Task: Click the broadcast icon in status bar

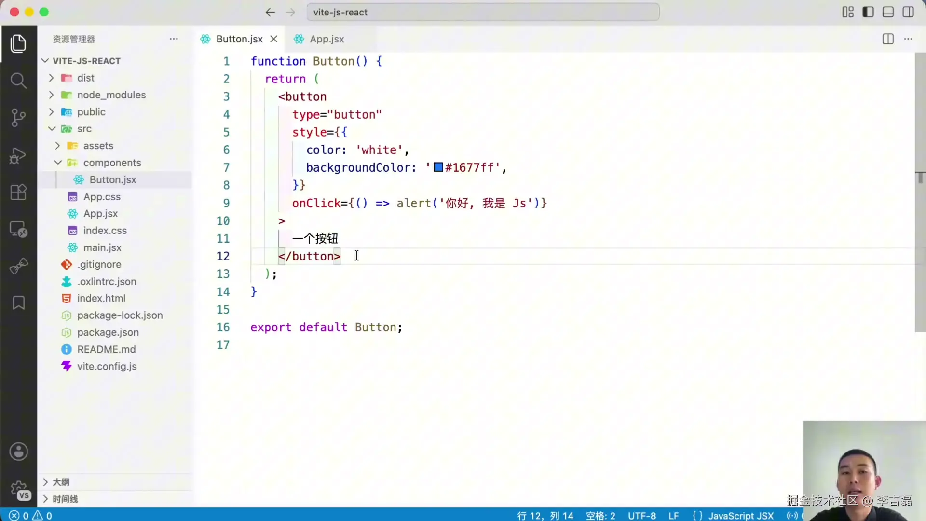Action: 792,516
